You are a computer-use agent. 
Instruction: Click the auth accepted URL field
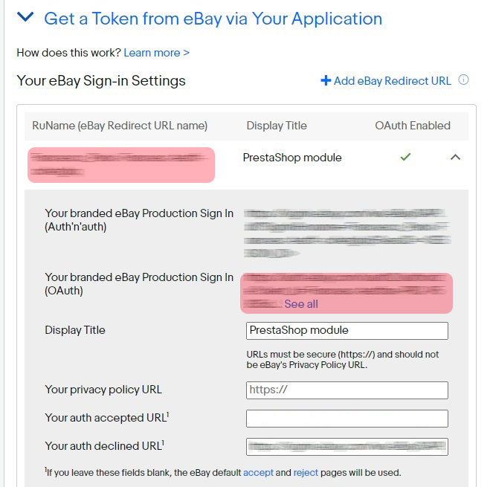pos(347,418)
